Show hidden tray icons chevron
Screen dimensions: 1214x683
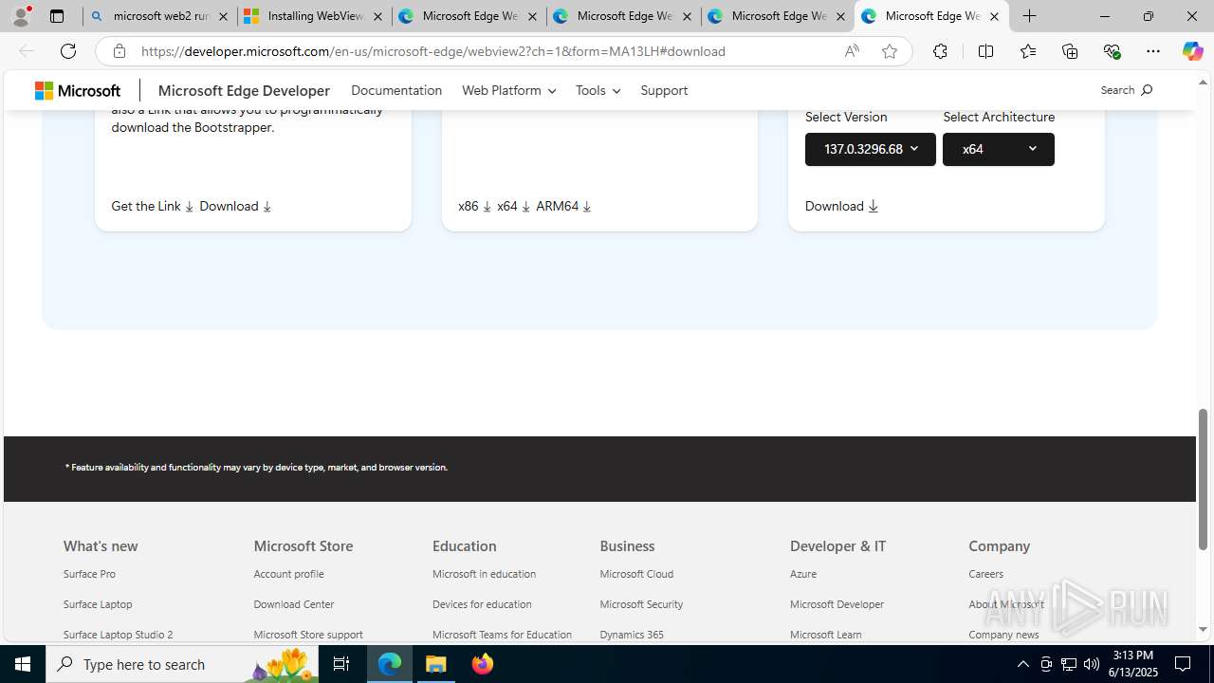1022,664
